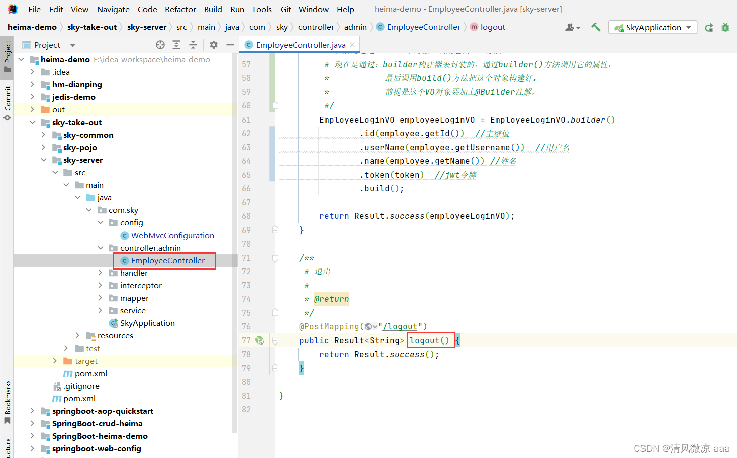Click the Debug bug icon
The image size is (737, 458).
coord(725,27)
